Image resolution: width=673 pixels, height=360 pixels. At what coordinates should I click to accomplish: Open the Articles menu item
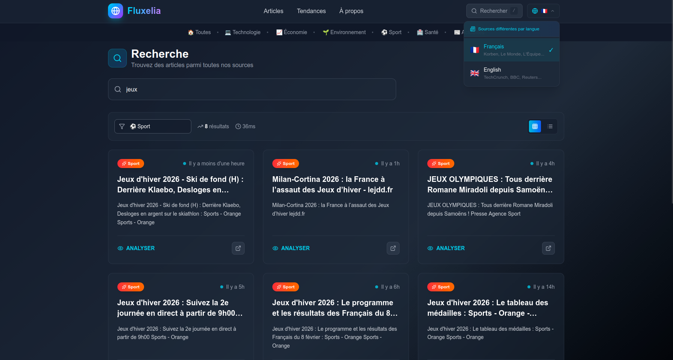point(273,11)
